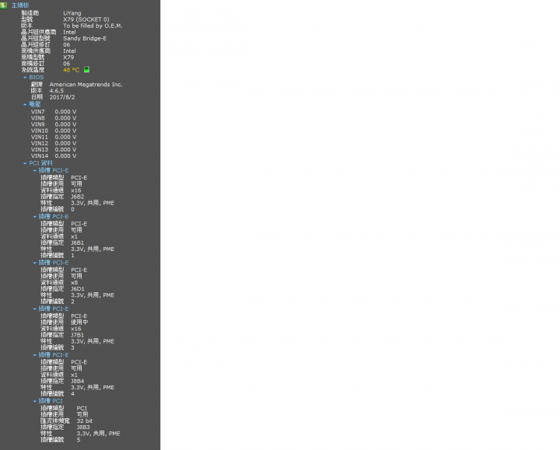Screen dimensions: 560x450
Task: Collapse the 插槽 PCI-E section holding J7B1
Action: 35,309
